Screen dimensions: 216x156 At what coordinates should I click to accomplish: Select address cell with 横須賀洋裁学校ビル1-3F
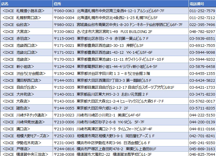click(x=121, y=154)
